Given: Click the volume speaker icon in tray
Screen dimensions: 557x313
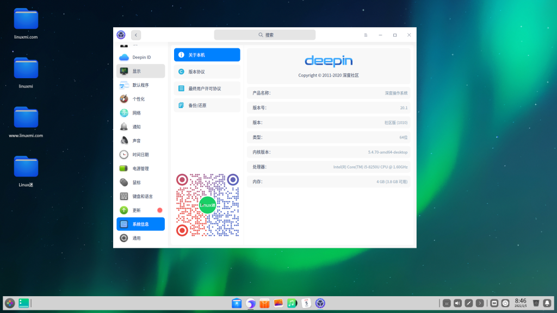Looking at the screenshot, I should [x=457, y=303].
